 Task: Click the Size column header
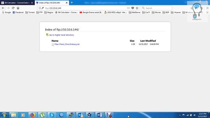pyautogui.click(x=132, y=41)
